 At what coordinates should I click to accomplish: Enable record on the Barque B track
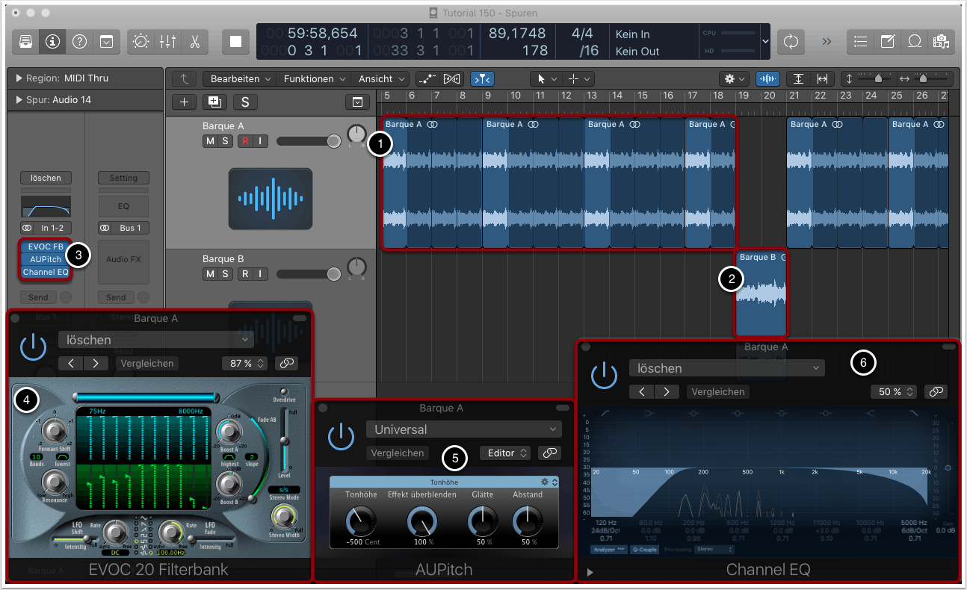[245, 274]
